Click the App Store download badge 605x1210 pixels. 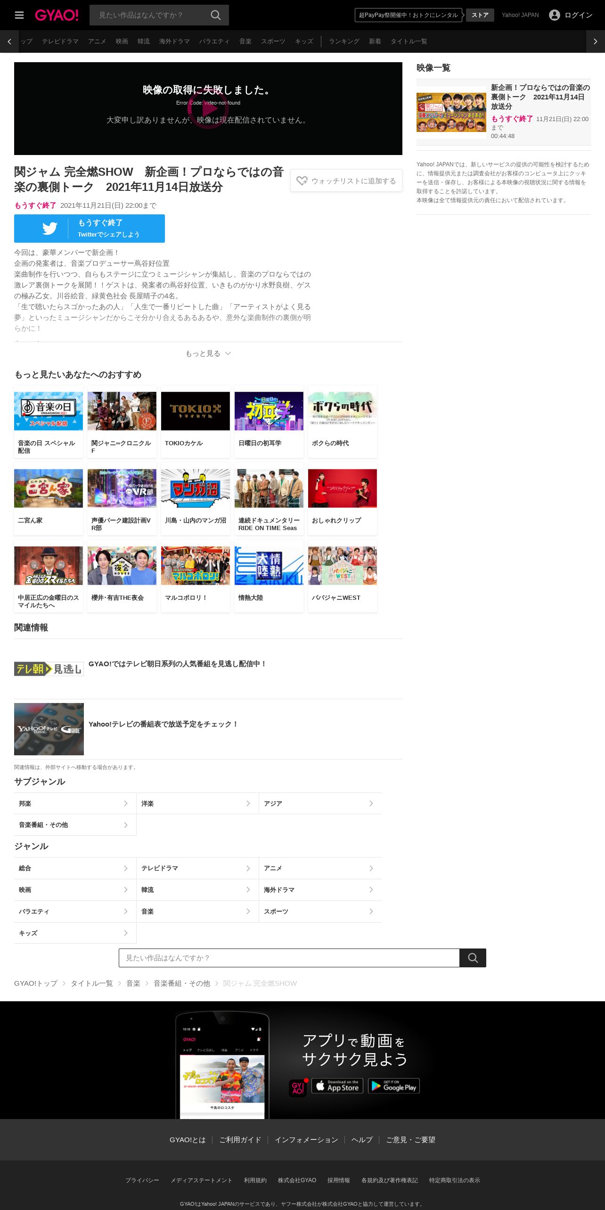pos(337,1086)
